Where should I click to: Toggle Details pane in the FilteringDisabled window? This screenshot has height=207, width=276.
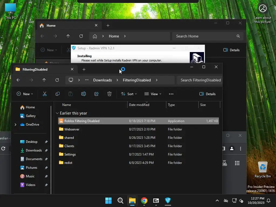(x=207, y=94)
